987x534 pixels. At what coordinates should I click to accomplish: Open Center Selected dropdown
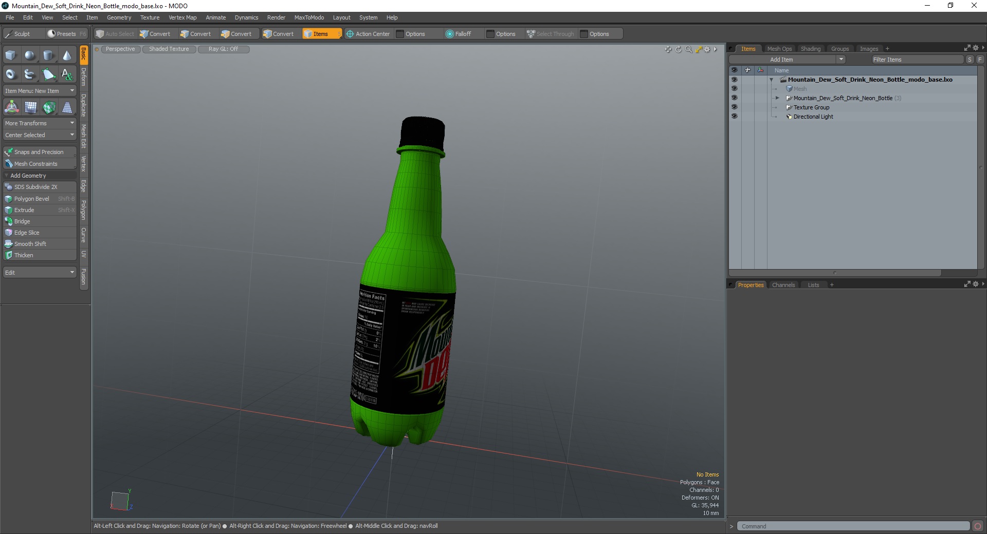(x=40, y=135)
